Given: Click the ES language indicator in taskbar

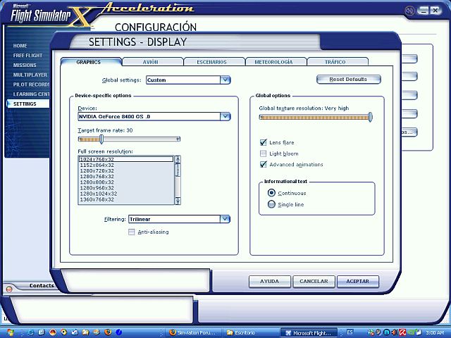Looking at the screenshot, I should [x=351, y=332].
